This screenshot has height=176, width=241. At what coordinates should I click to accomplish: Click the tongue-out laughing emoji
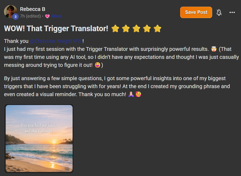(98, 66)
